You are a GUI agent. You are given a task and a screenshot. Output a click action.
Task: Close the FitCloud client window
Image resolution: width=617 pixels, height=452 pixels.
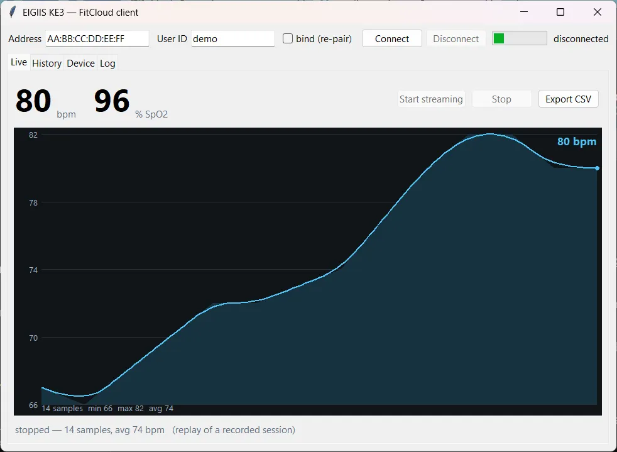point(597,12)
